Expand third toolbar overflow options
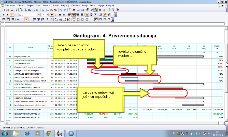This screenshot has height=137, width=228. tap(113, 20)
